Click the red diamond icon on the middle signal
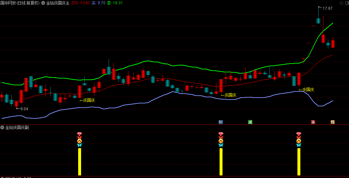The height and width of the screenshot is (178, 349). tap(221, 134)
